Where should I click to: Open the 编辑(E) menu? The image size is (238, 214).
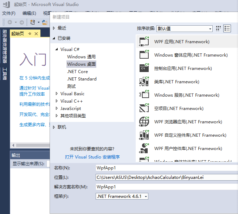[29, 13]
